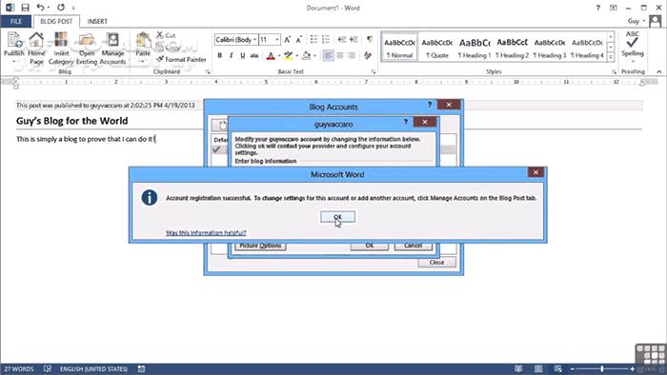Align text right
This screenshot has height=375, width=667.
352,55
